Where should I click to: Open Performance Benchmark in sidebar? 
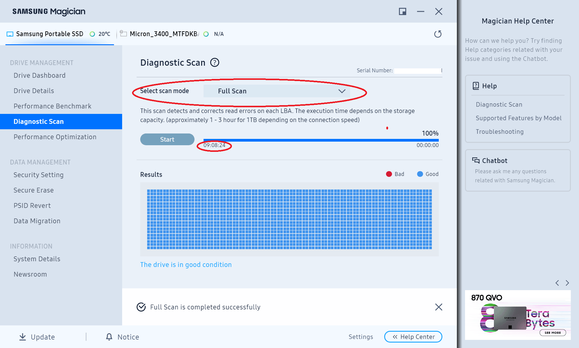[x=52, y=106]
